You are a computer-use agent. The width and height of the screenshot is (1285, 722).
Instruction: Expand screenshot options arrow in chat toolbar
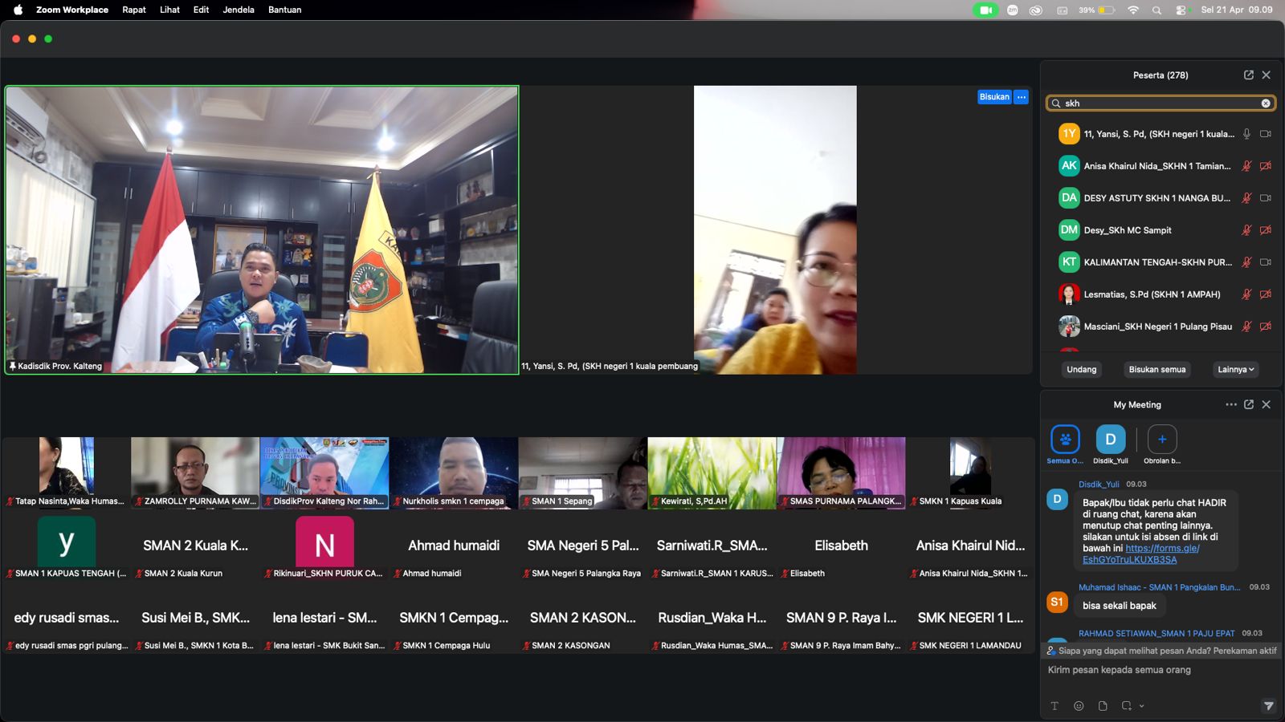point(1141,706)
